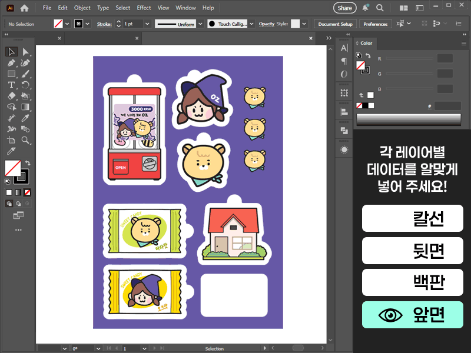This screenshot has width=471, height=353.
Task: Set toolbar paint mode to None
Action: (x=27, y=192)
